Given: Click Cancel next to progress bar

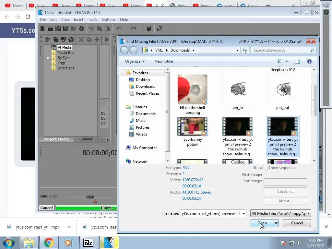Looking at the screenshot, I should pos(46,208).
